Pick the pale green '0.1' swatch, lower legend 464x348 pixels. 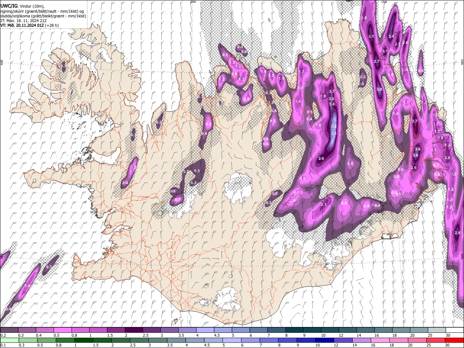point(9,340)
